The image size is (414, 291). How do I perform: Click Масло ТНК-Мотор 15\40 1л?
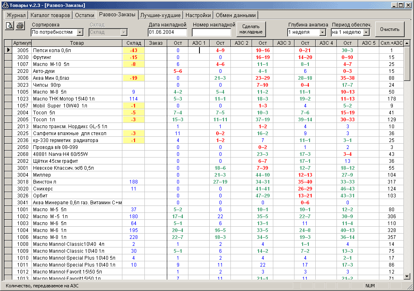tap(64, 99)
